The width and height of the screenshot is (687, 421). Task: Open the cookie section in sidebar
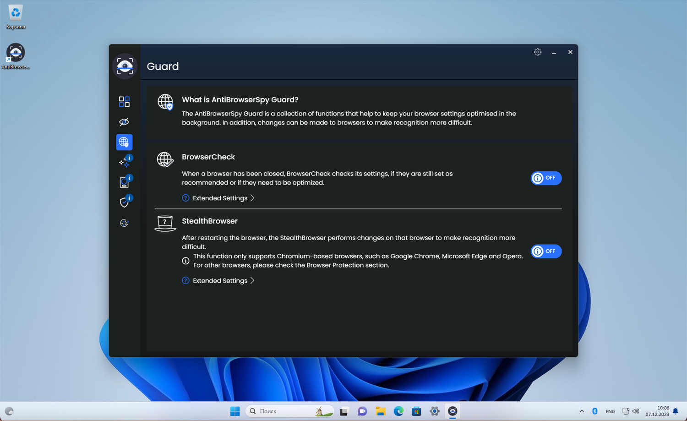124,223
